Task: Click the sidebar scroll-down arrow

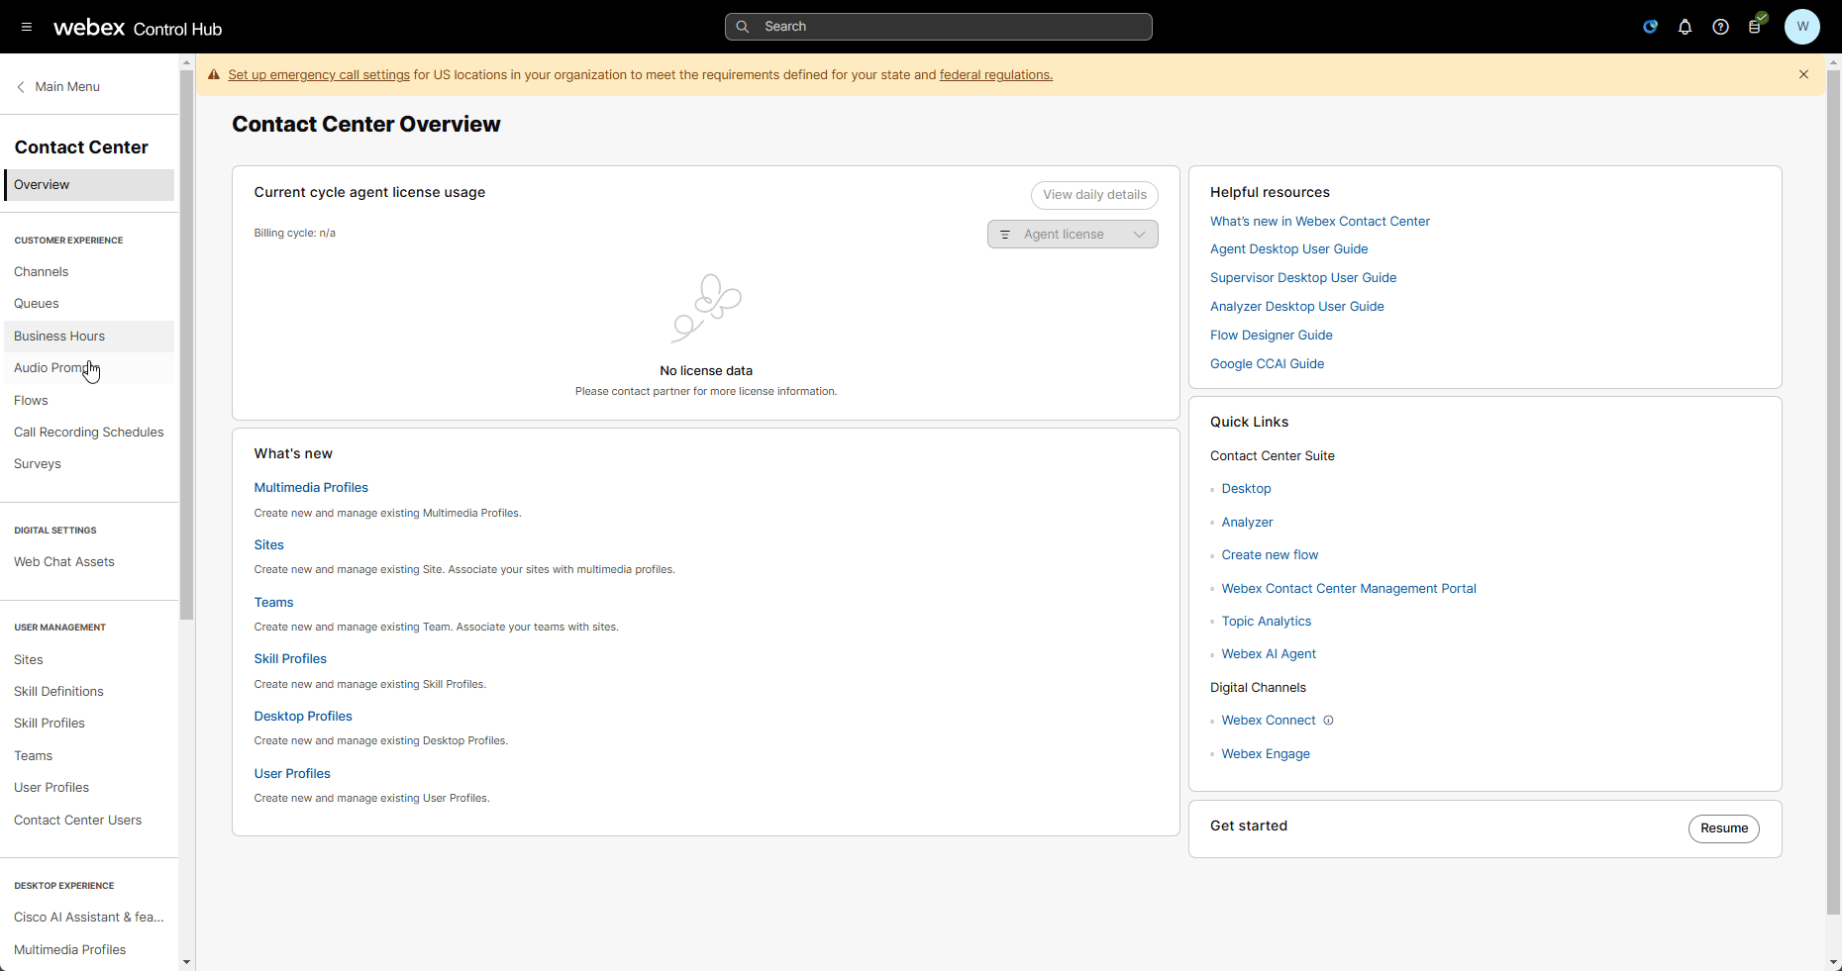Action: coord(186,962)
